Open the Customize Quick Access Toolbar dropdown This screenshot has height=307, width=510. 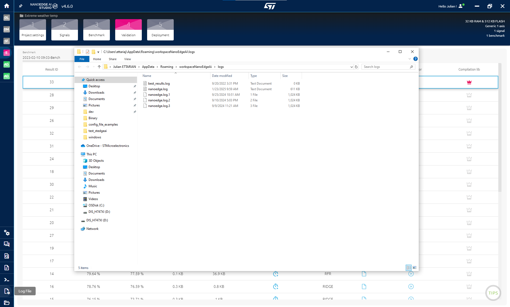click(x=98, y=52)
